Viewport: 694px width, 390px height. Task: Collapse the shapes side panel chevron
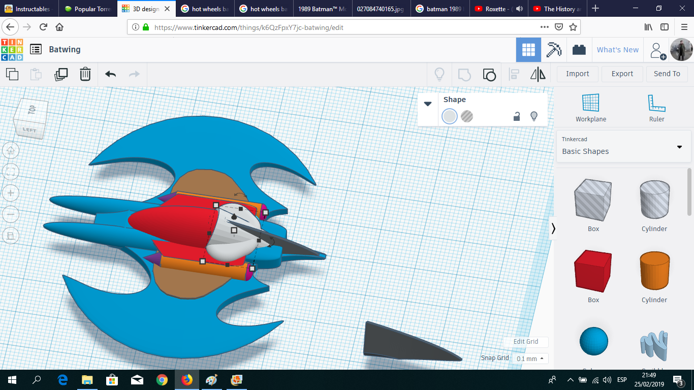pos(553,229)
